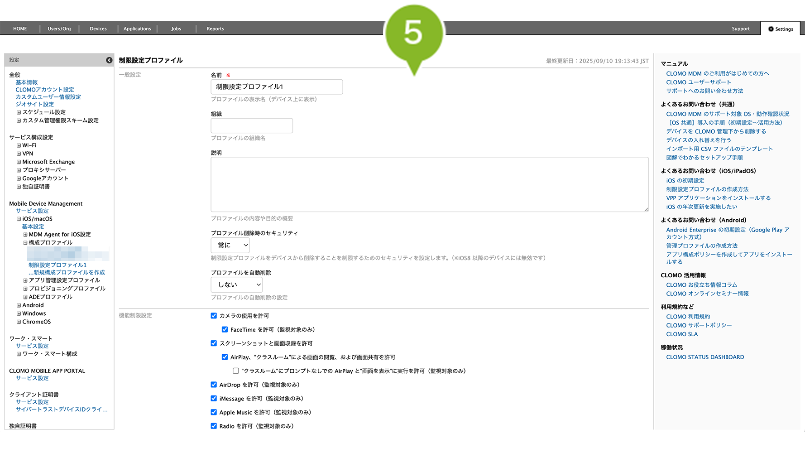Image resolution: width=805 pixels, height=453 pixels.
Task: Open the プロファイルを自動削除 dropdown
Action: [236, 284]
